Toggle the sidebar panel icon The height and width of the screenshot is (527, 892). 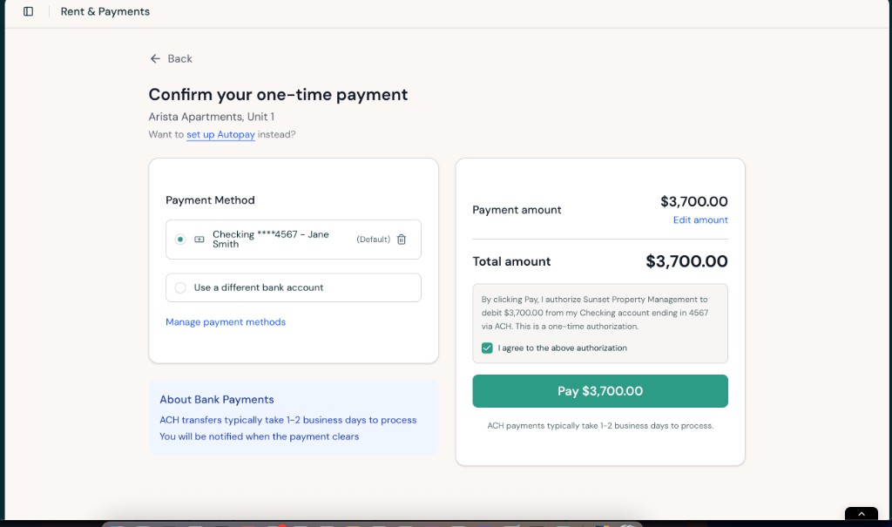27,11
